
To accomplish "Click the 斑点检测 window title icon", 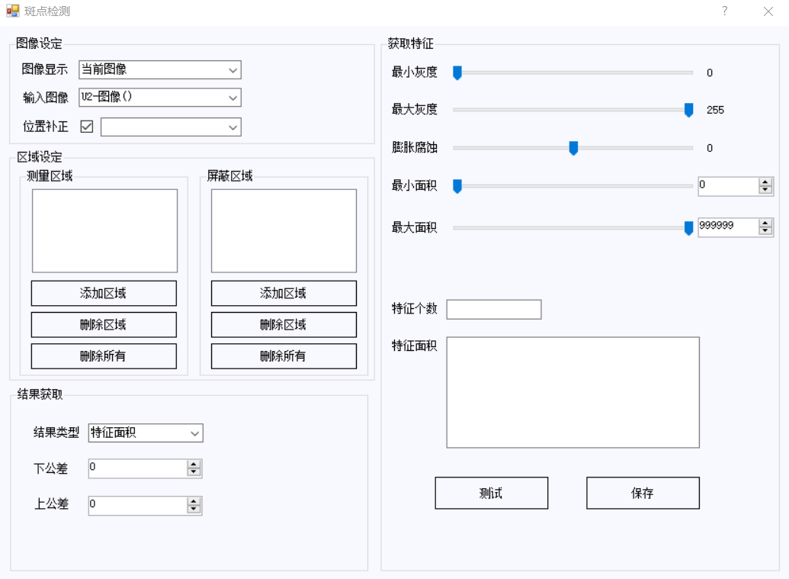I will (x=13, y=11).
